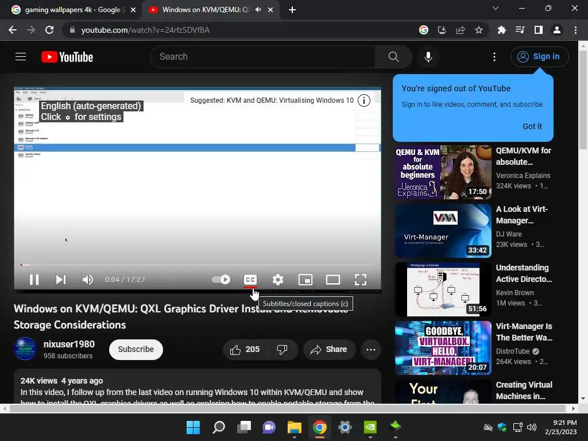The height and width of the screenshot is (441, 588).
Task: Click the vertical page scrollbar
Action: 583,99
